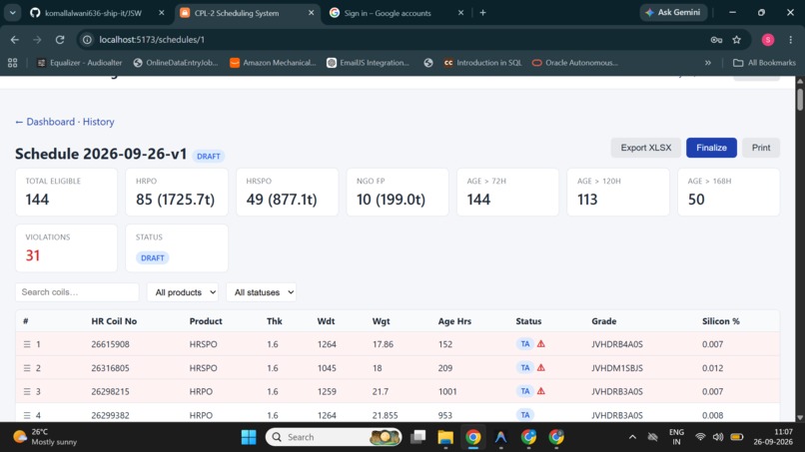Open the All products dropdown
This screenshot has width=805, height=452.
point(183,292)
